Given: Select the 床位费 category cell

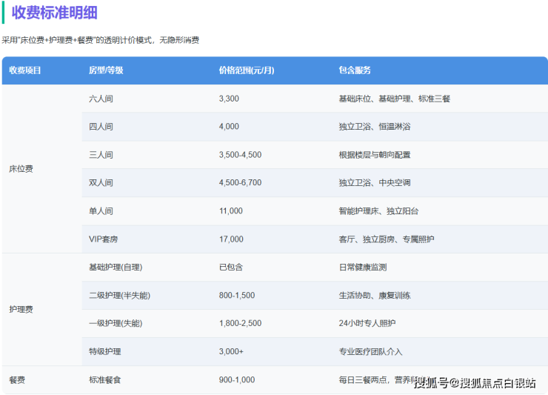Looking at the screenshot, I should click(21, 169).
